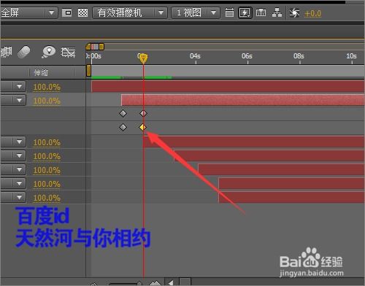Open the 1 视图 view layout dropdown
Screen dimensions: 365x286
coord(196,12)
